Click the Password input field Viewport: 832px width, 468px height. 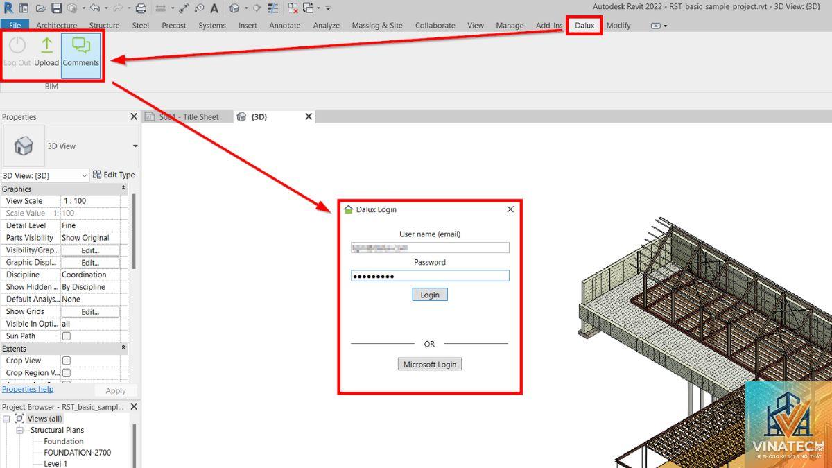(x=430, y=276)
